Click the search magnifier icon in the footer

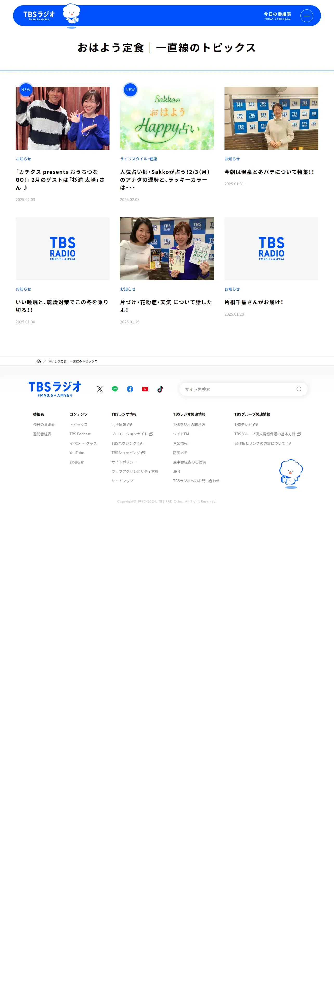[x=299, y=389]
